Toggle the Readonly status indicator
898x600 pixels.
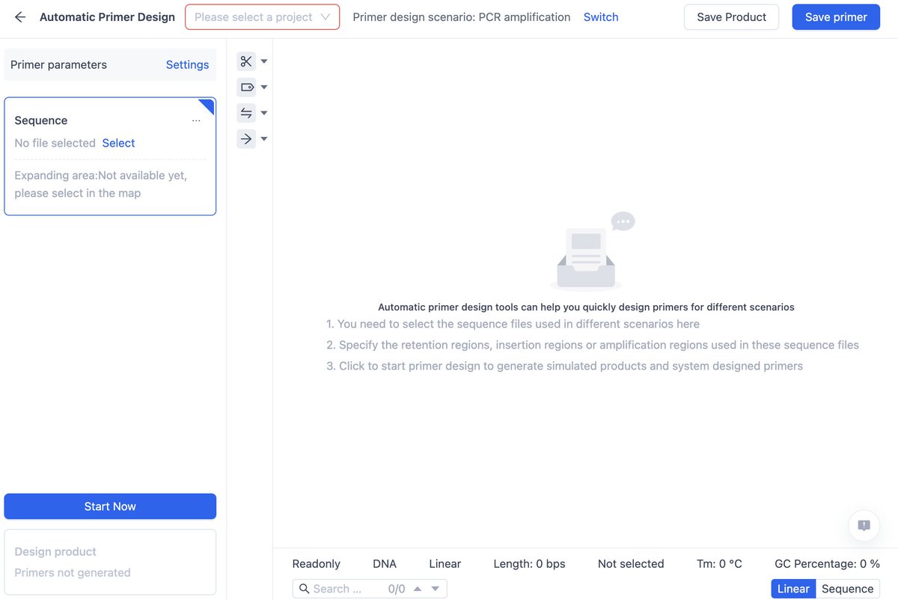tap(316, 563)
